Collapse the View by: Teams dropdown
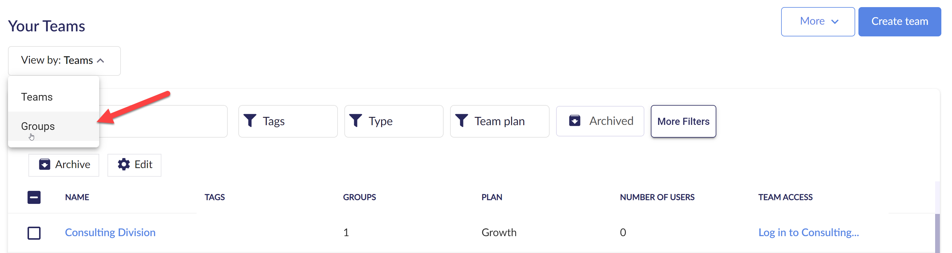Viewport: 952px width, 253px height. pyautogui.click(x=64, y=61)
